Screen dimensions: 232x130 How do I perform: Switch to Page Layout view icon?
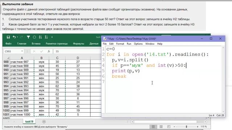tap(161, 127)
